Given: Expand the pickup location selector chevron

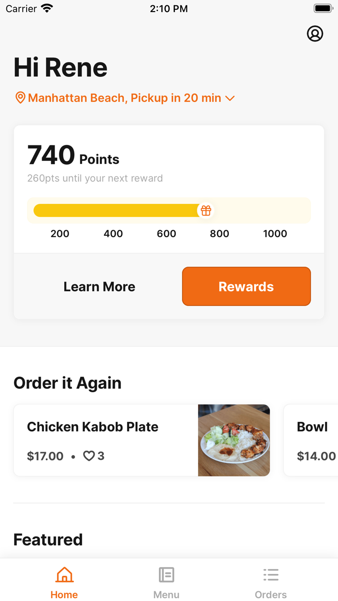Looking at the screenshot, I should pos(230,98).
